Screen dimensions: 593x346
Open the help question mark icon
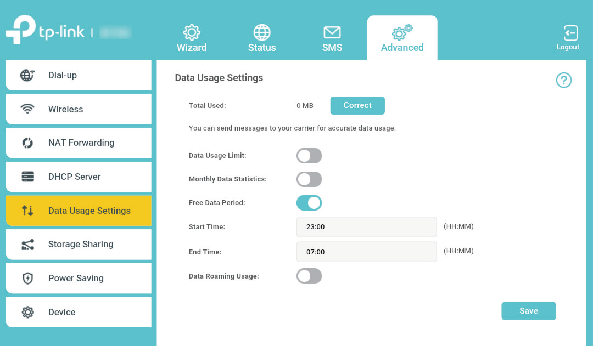[x=563, y=80]
